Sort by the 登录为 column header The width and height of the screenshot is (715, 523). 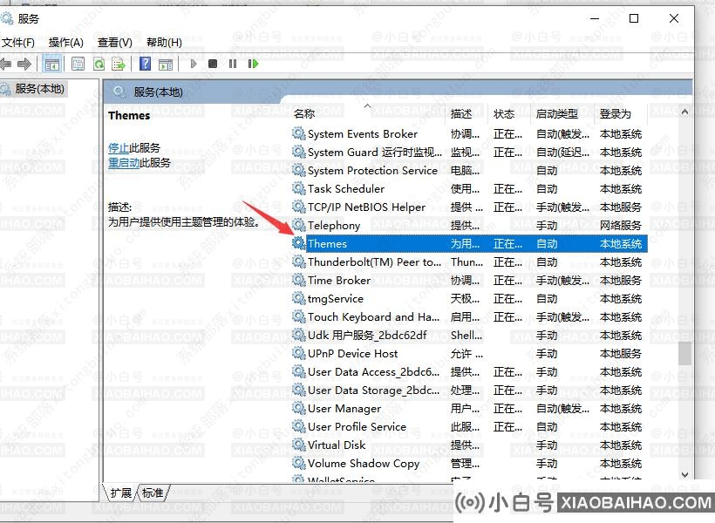tap(621, 113)
